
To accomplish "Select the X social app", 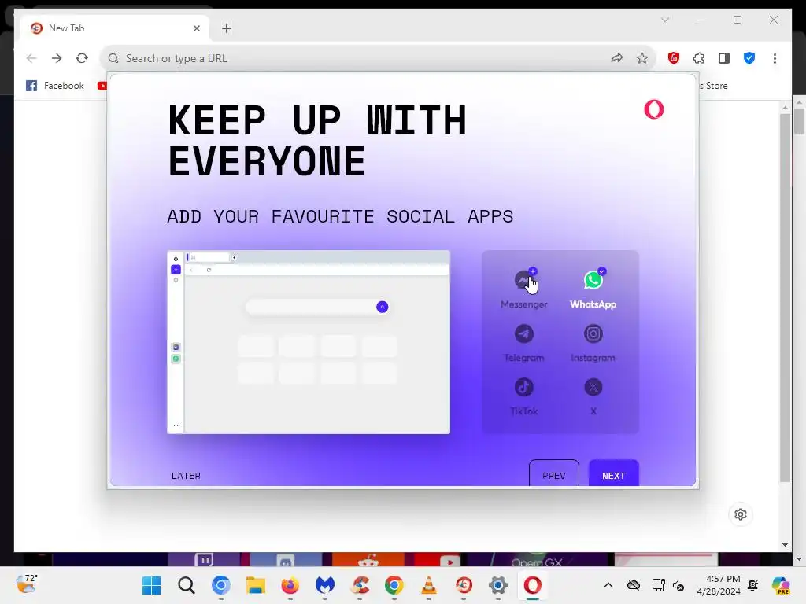I will tap(593, 396).
